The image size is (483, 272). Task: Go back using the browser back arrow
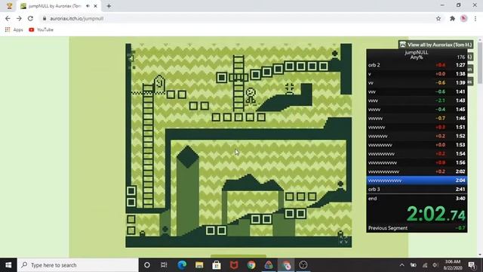(8, 18)
